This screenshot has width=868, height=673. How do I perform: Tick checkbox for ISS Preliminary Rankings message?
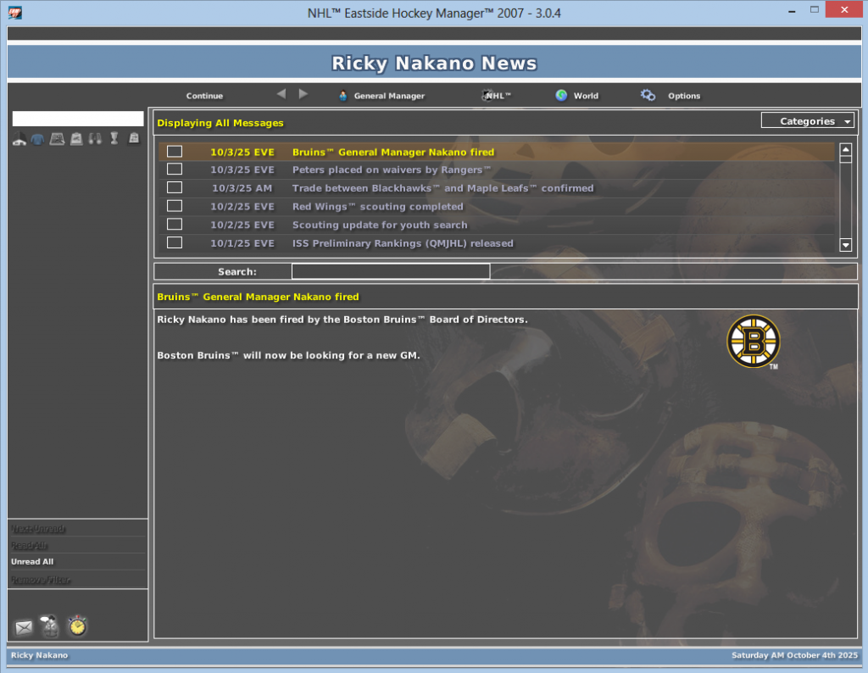click(x=175, y=242)
